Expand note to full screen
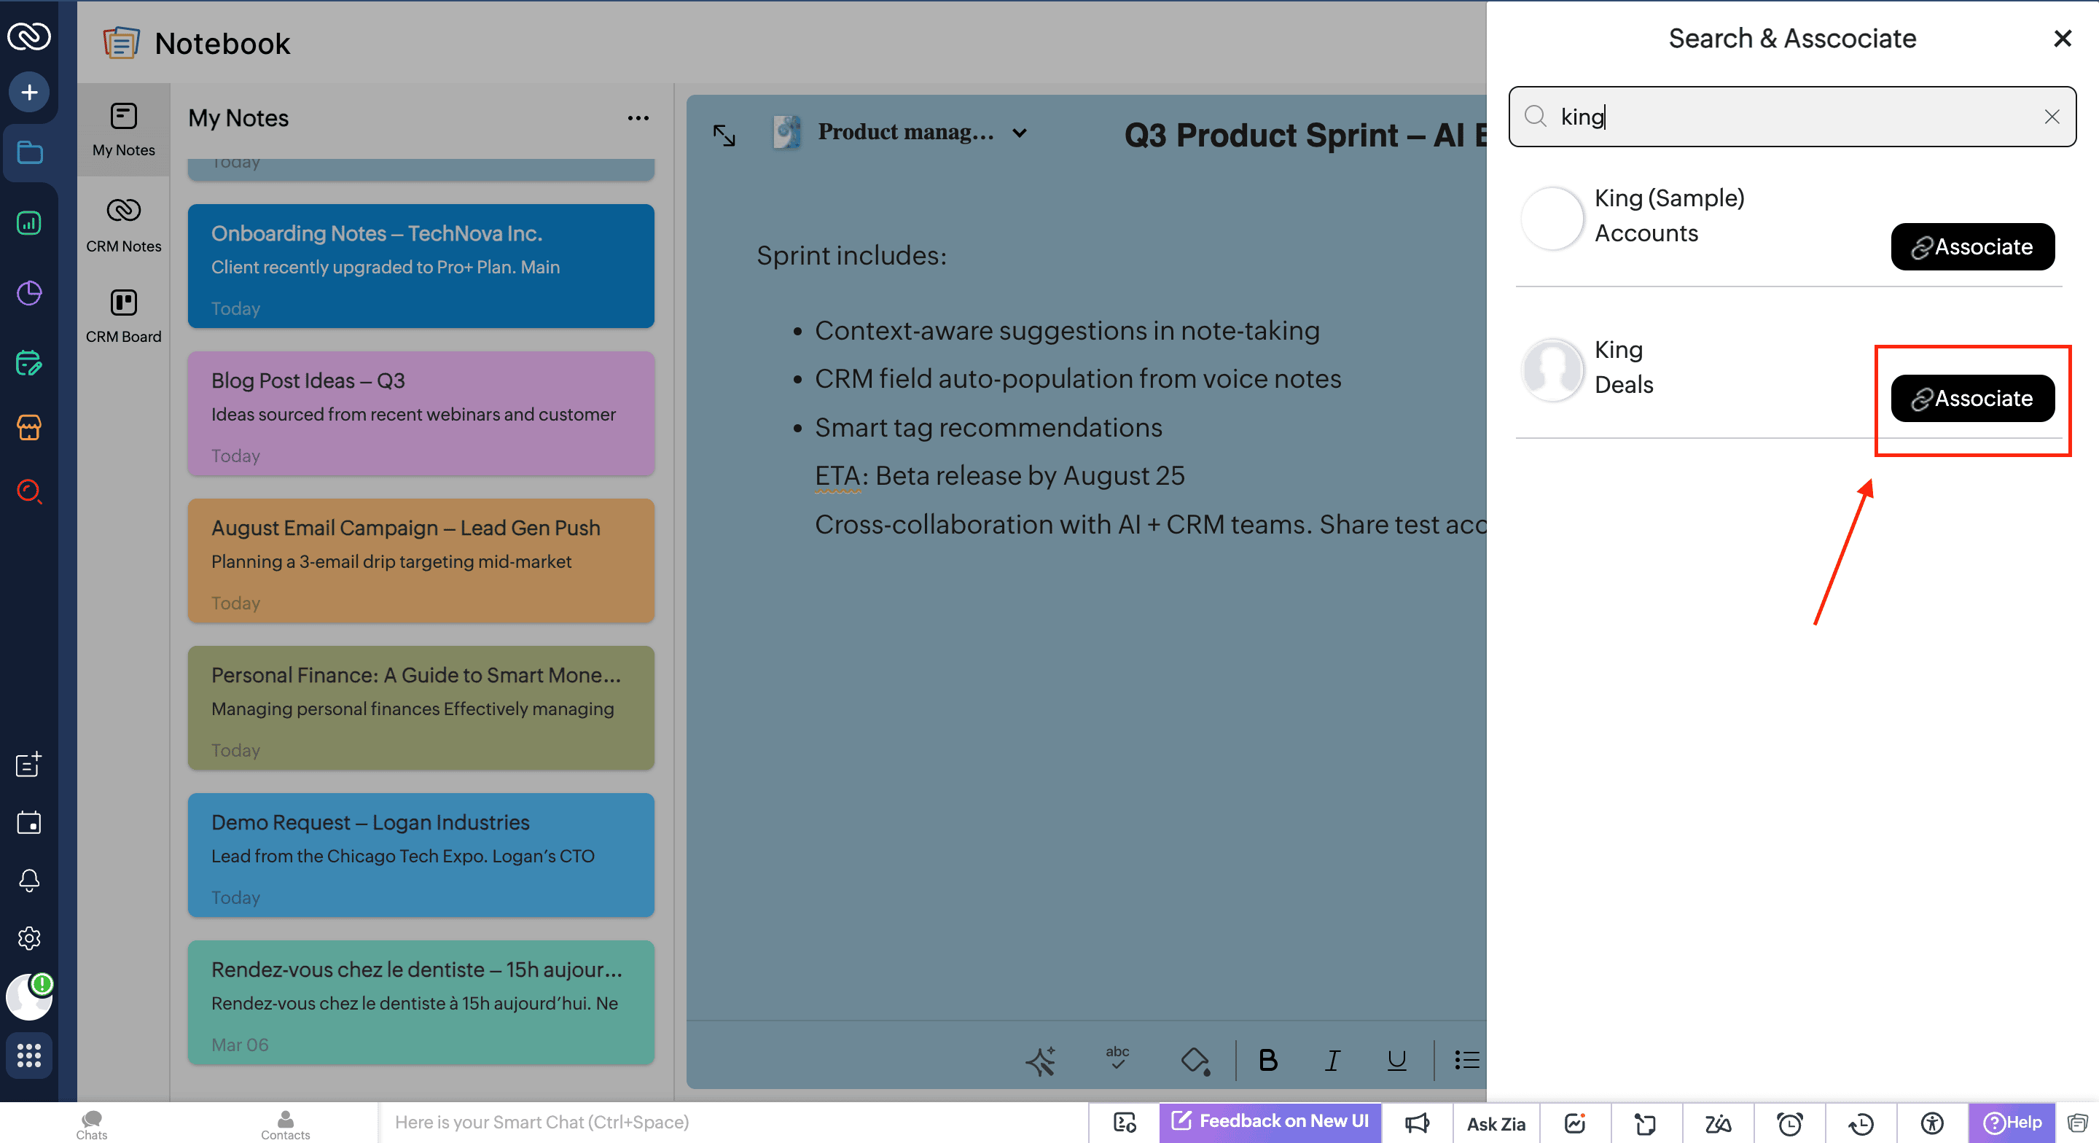2099x1143 pixels. coord(724,135)
